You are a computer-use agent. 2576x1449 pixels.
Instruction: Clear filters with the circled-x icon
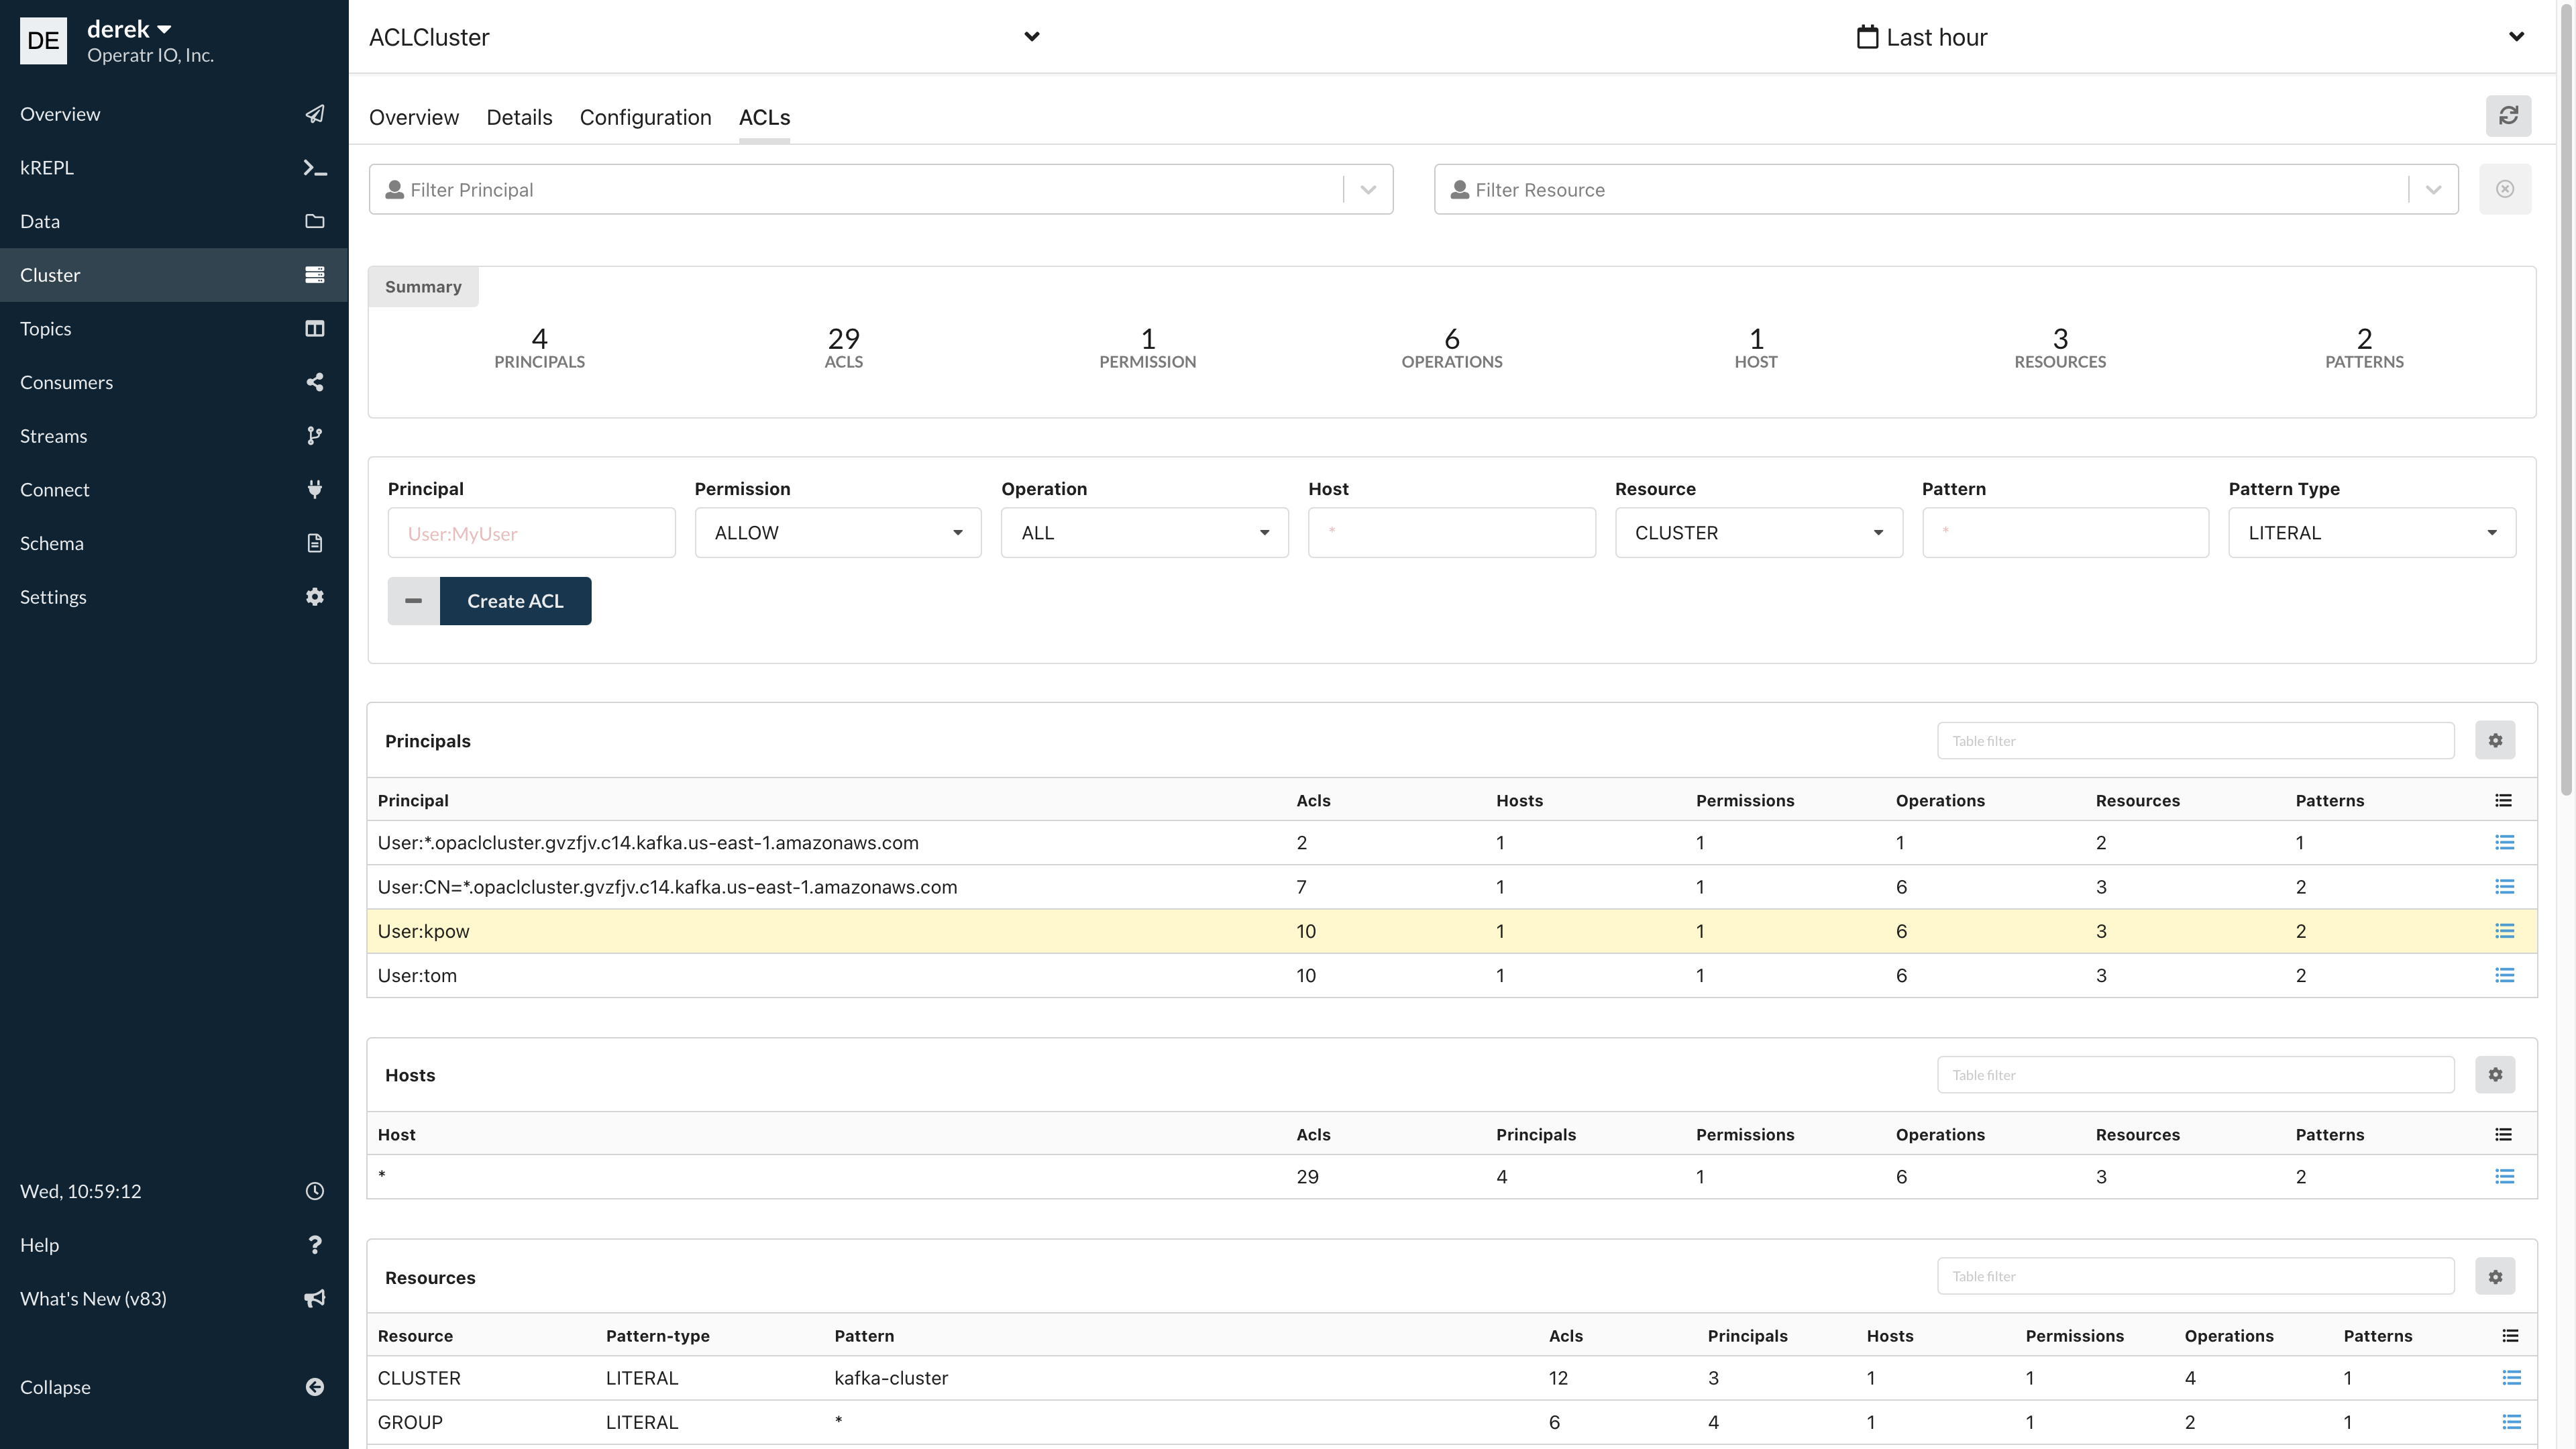coord(2505,188)
